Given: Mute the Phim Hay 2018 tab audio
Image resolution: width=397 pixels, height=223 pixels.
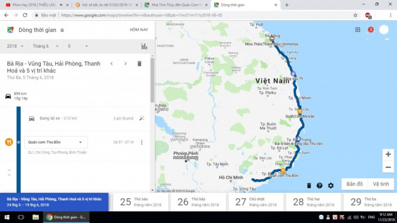Looking at the screenshot, I should tap(61, 5).
